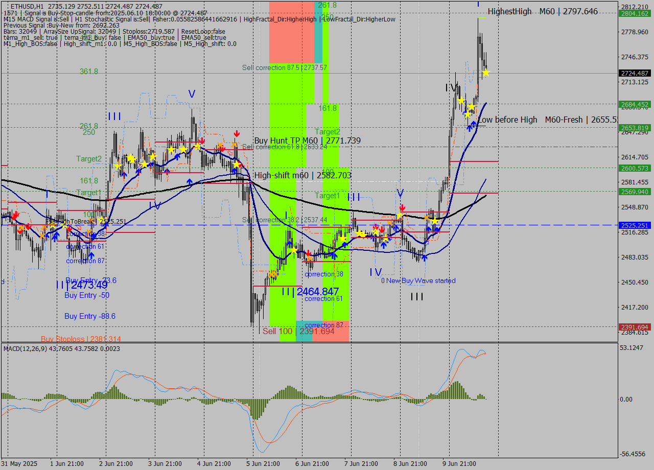Click the '5 Jun 21:00' date axis label

click(263, 463)
